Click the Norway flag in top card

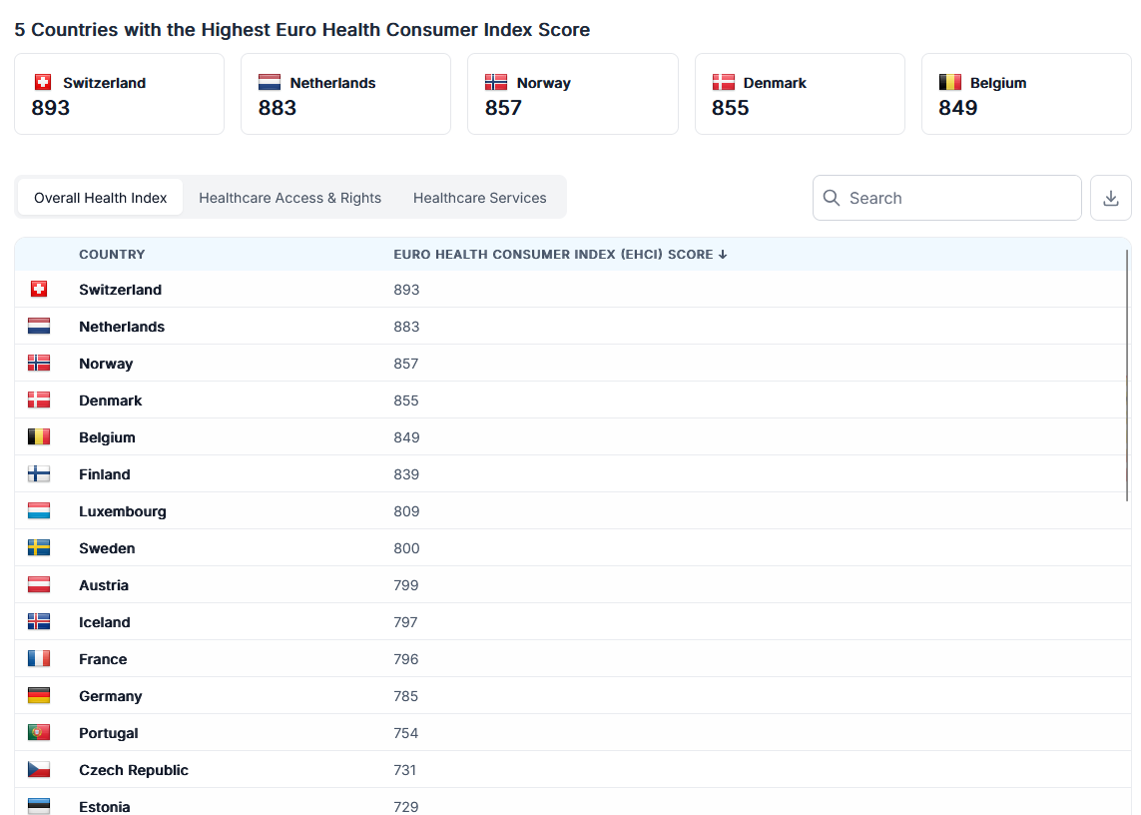point(496,83)
